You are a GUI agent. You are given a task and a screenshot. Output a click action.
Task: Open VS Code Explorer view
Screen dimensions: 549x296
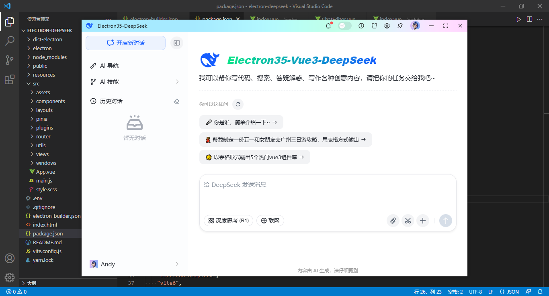(10, 22)
